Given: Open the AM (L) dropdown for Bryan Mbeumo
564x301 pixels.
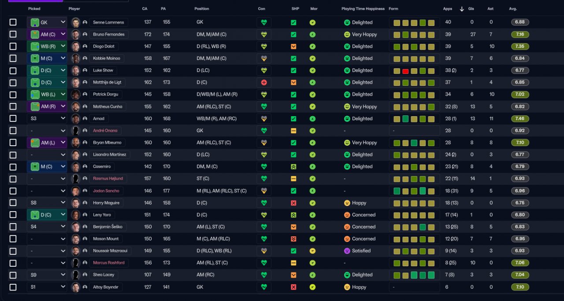Looking at the screenshot, I should (x=47, y=143).
